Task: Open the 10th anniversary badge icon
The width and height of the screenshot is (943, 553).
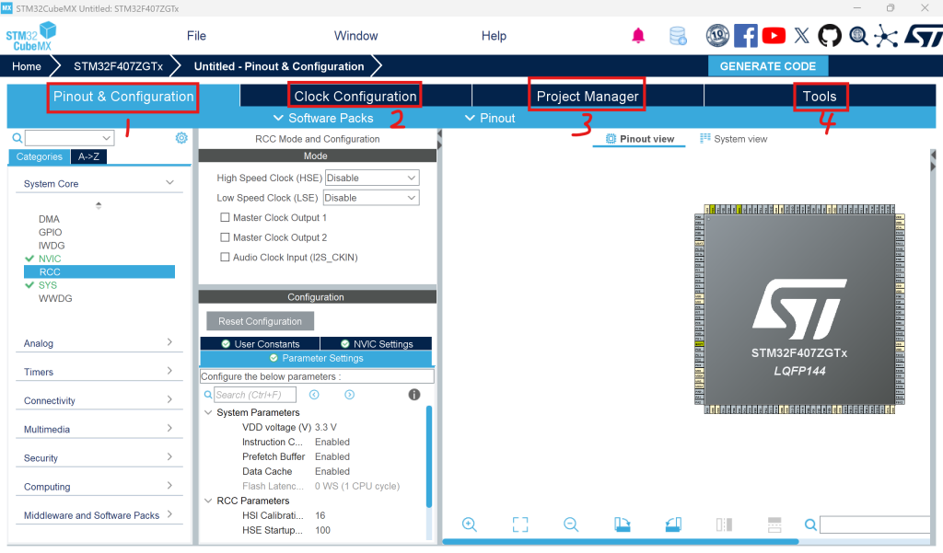Action: point(717,36)
